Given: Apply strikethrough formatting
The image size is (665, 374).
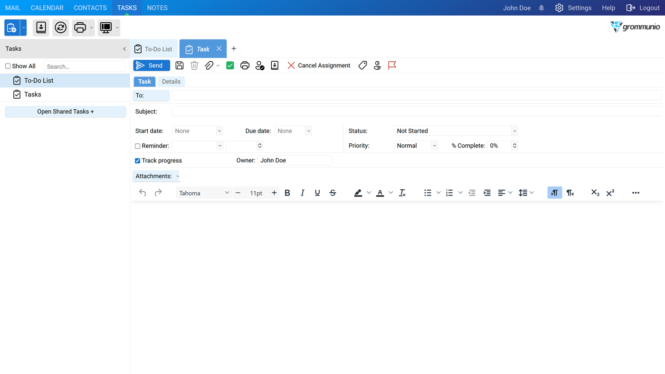Looking at the screenshot, I should (332, 193).
